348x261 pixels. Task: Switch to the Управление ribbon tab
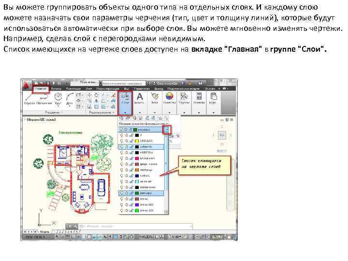click(142, 88)
